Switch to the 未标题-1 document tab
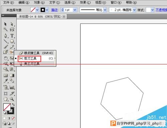Image resolution: width=167 pixels, height=128 pixels. 40,17
